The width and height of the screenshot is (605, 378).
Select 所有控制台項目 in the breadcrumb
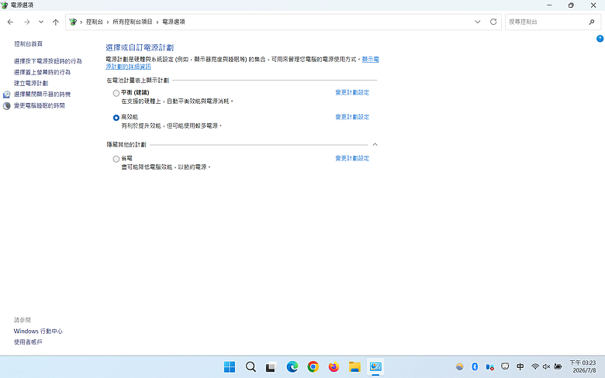(133, 22)
